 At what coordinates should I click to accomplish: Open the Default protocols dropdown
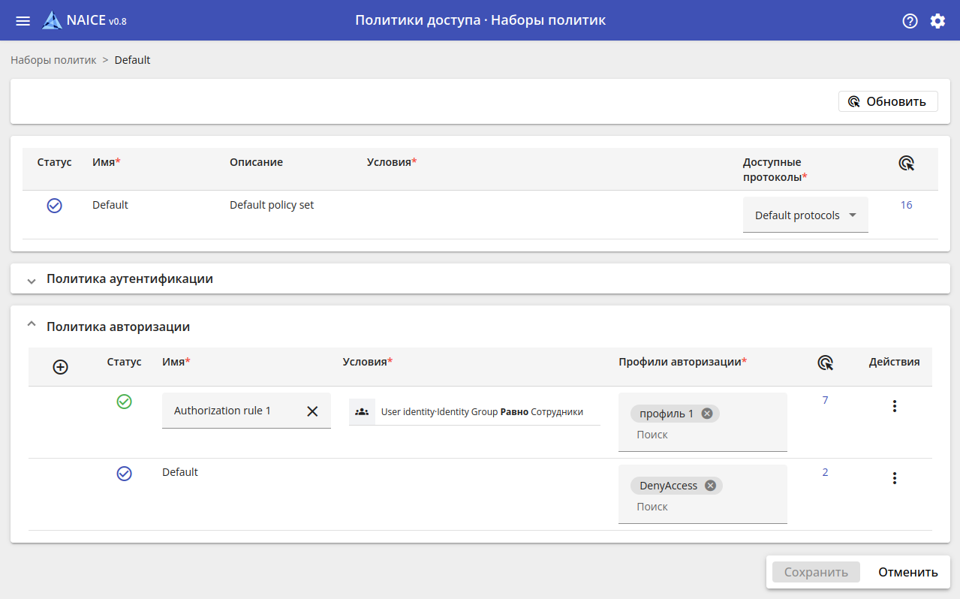click(x=805, y=215)
